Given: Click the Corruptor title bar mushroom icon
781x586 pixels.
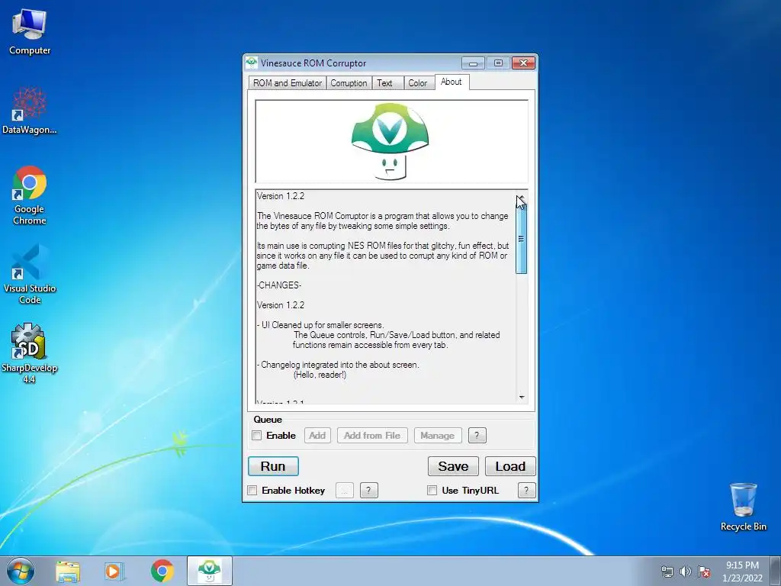Looking at the screenshot, I should [x=252, y=63].
